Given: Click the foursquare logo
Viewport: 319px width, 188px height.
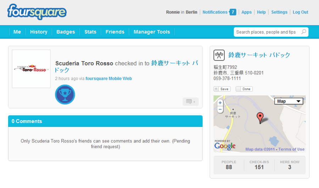Looking at the screenshot, I should click(x=37, y=12).
